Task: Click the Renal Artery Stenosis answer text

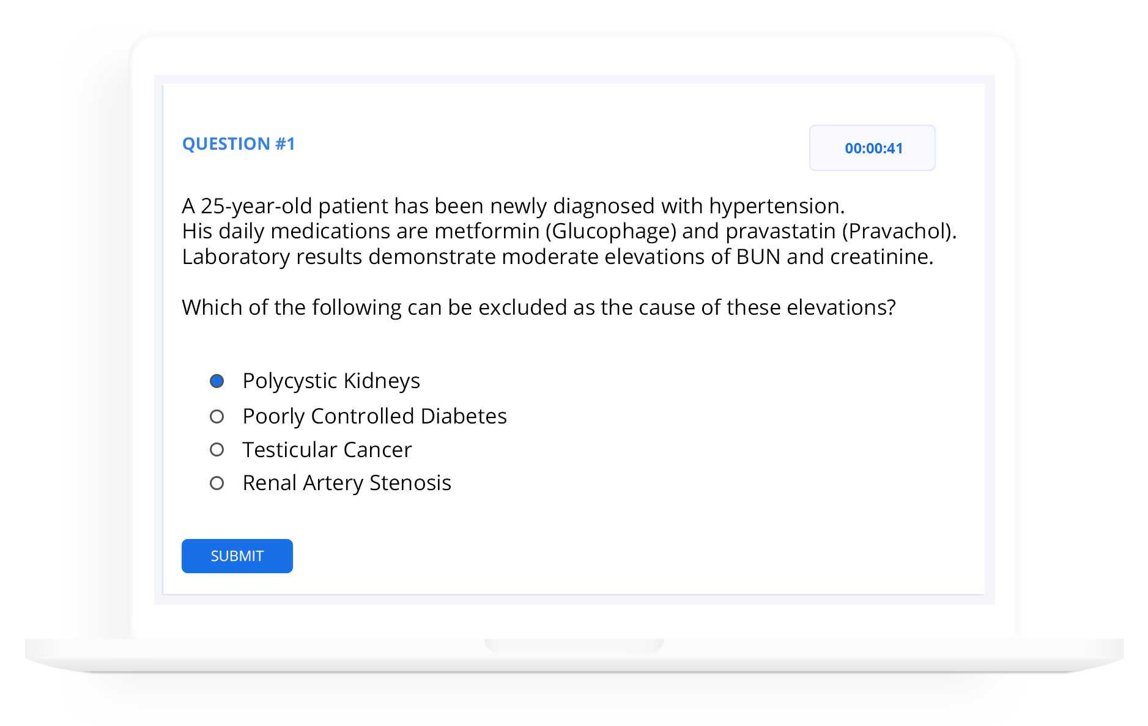Action: point(347,483)
